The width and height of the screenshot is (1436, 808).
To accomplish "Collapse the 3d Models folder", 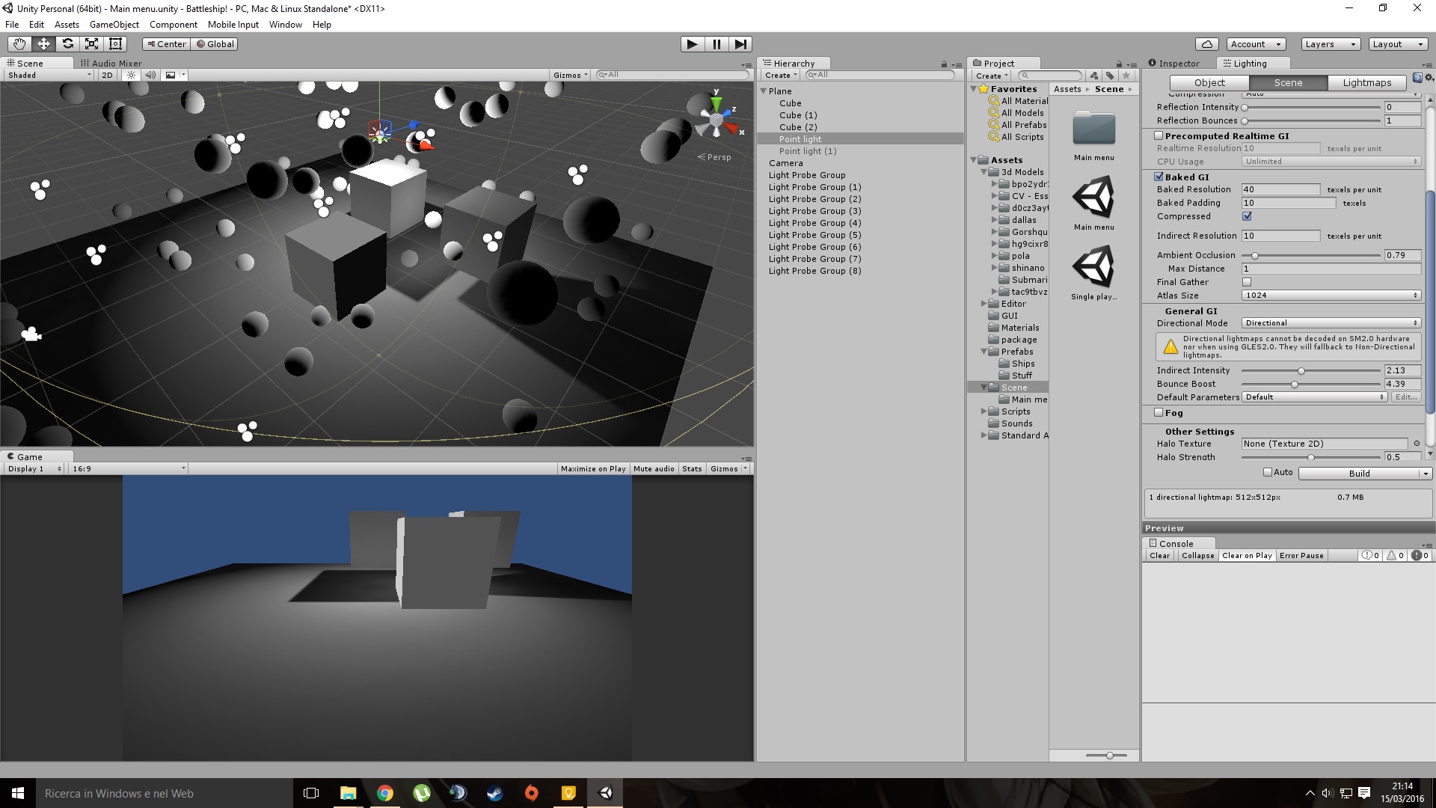I will (x=984, y=172).
